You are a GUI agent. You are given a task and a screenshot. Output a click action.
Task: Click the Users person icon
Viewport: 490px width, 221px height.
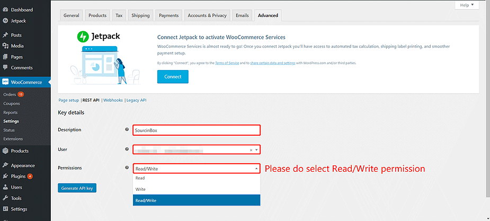5,187
